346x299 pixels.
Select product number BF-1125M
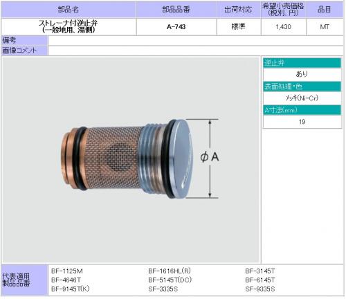[x=67, y=271]
